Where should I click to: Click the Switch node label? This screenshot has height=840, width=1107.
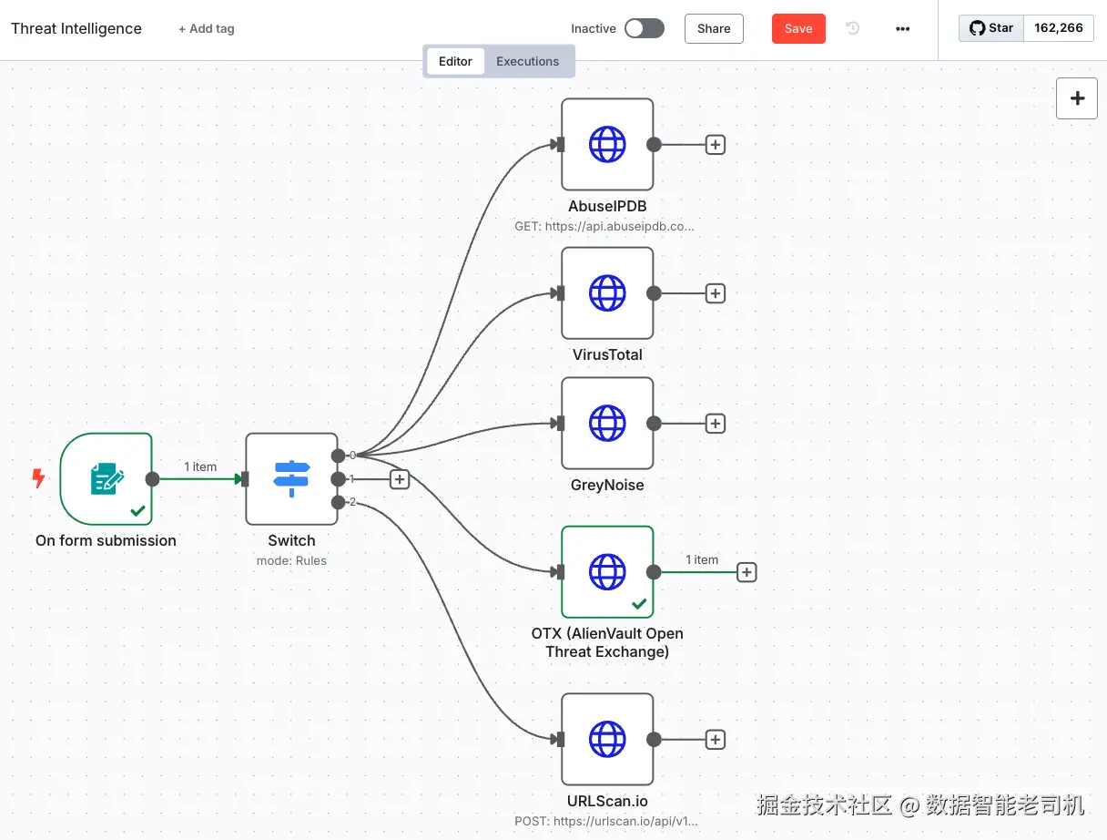point(291,540)
